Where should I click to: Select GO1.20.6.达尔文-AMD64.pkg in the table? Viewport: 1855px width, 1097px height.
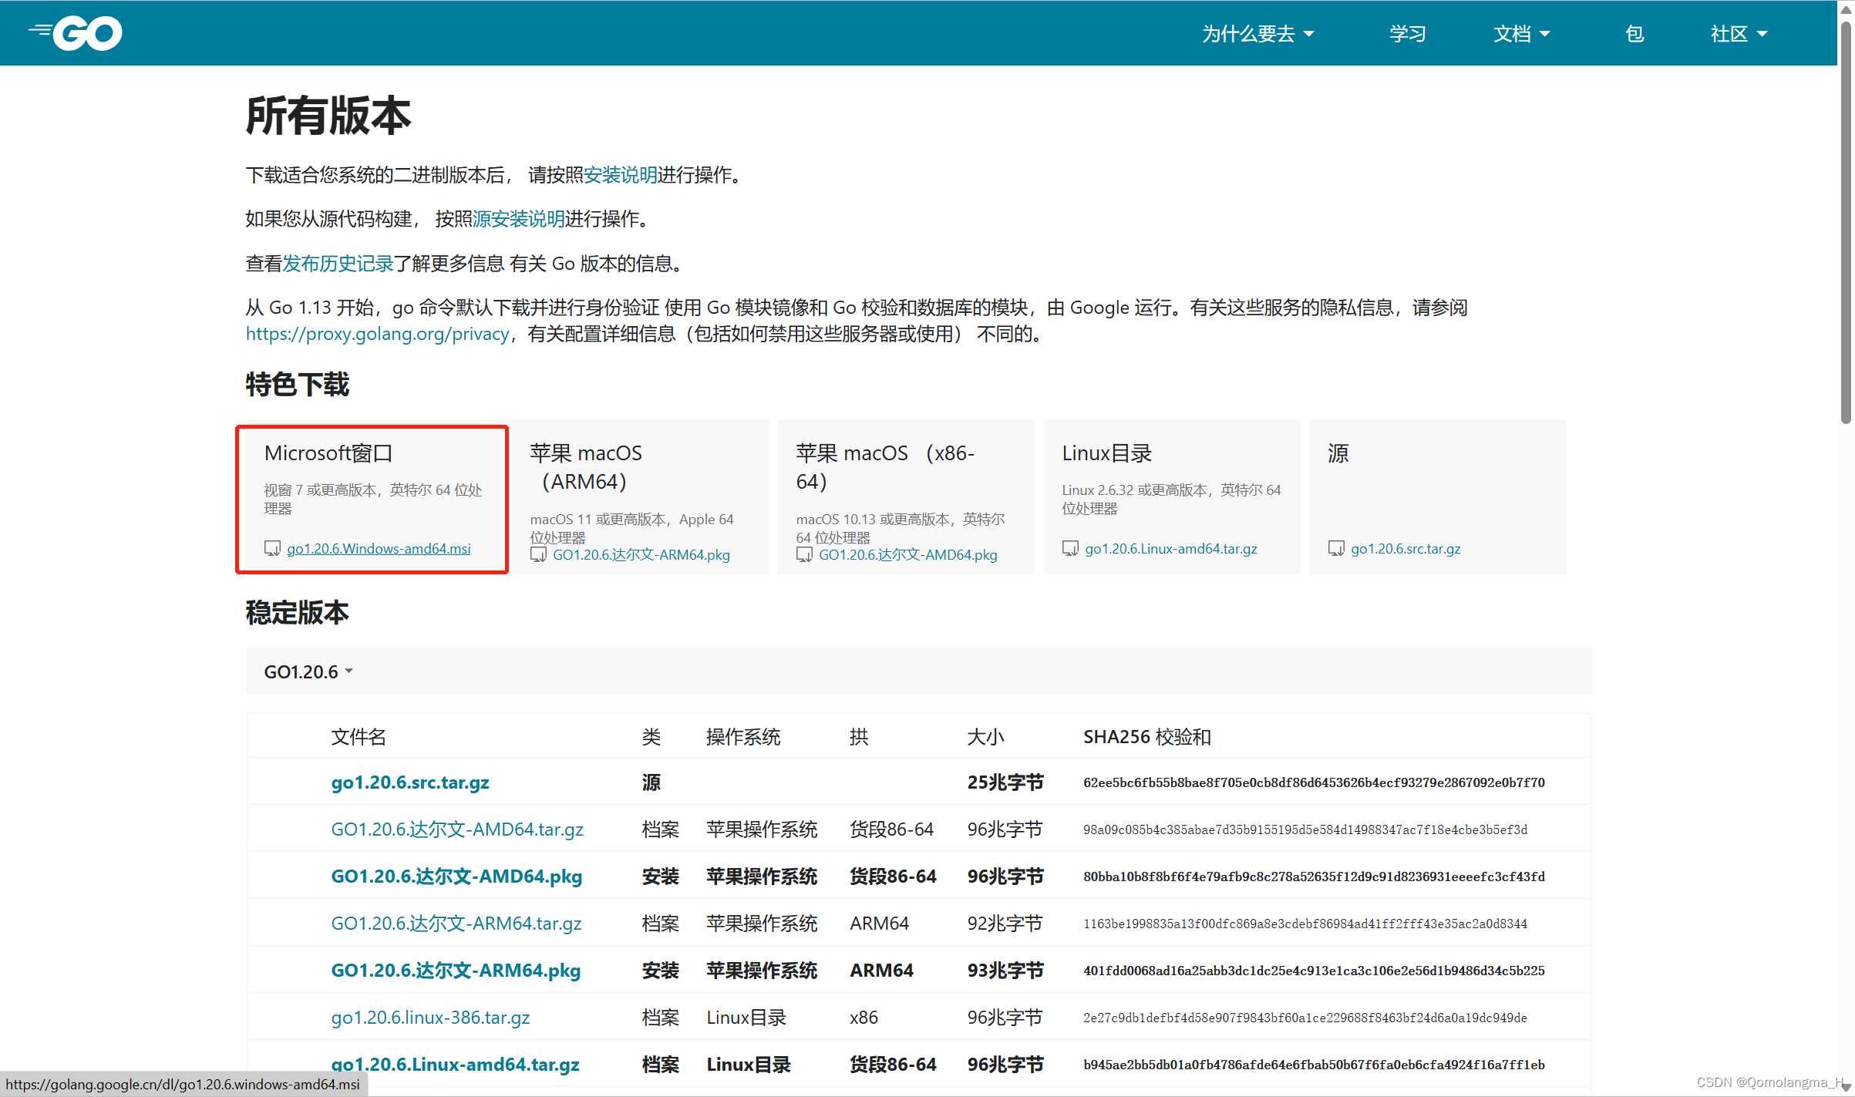456,876
